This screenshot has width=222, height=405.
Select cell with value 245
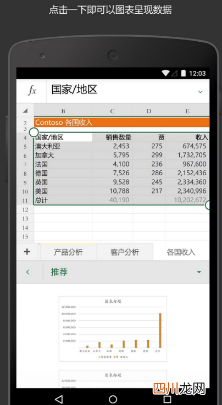[x=149, y=182]
